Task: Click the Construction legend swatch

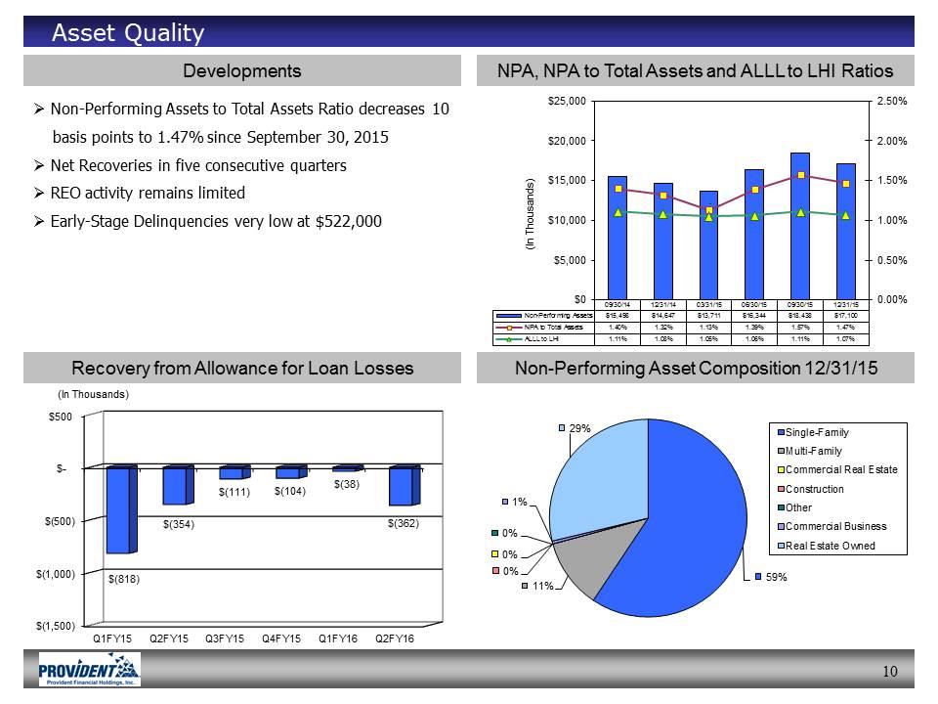Action: pos(781,489)
